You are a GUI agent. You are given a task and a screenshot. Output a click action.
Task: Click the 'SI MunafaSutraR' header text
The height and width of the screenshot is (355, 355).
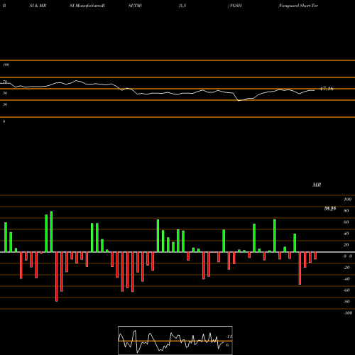[x=87, y=6]
